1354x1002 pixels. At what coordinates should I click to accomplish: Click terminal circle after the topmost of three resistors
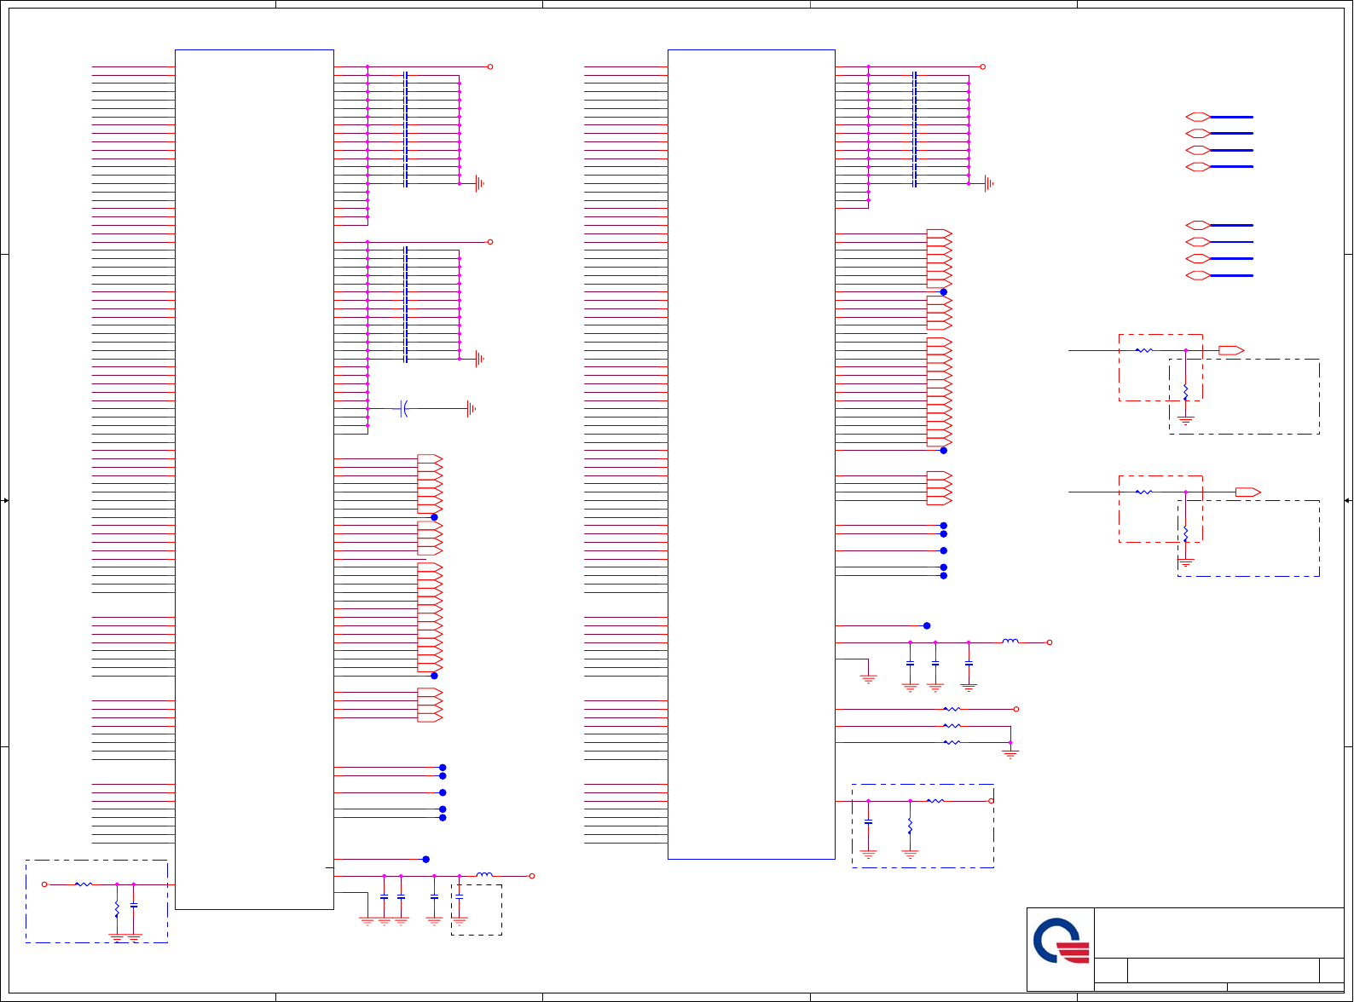[x=1016, y=709]
